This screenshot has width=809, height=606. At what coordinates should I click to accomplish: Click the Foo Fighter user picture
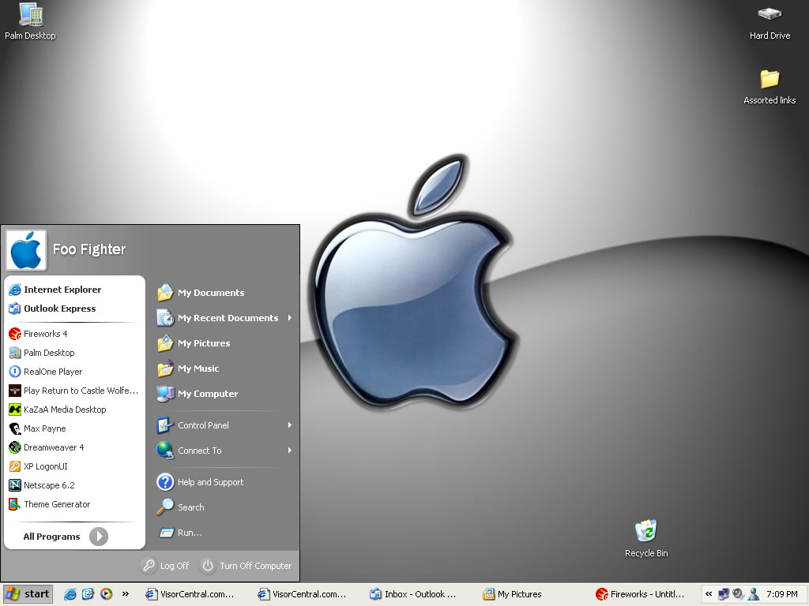coord(26,250)
